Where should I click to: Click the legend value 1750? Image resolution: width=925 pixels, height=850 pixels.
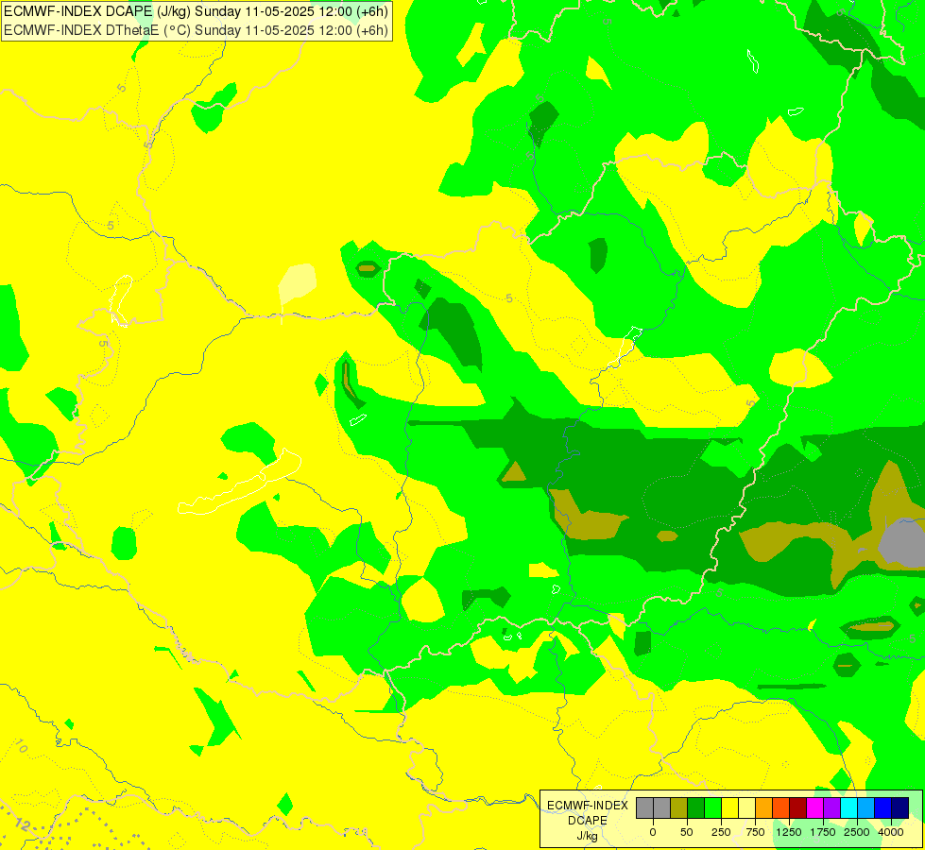click(823, 832)
